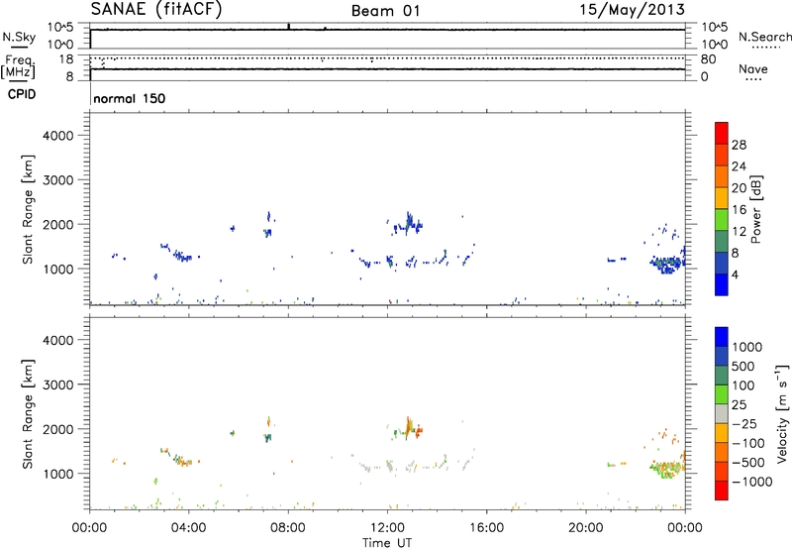The height and width of the screenshot is (549, 792).
Task: Click the 28 label on Power colorbar
Action: click(x=739, y=145)
